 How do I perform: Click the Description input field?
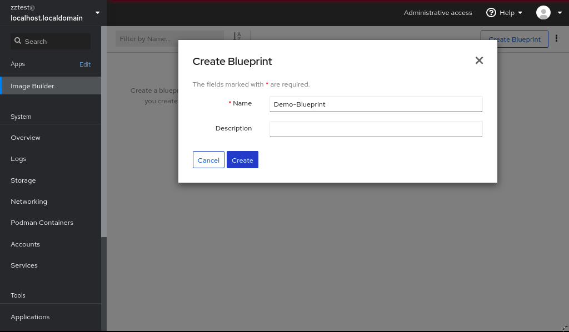(x=376, y=129)
